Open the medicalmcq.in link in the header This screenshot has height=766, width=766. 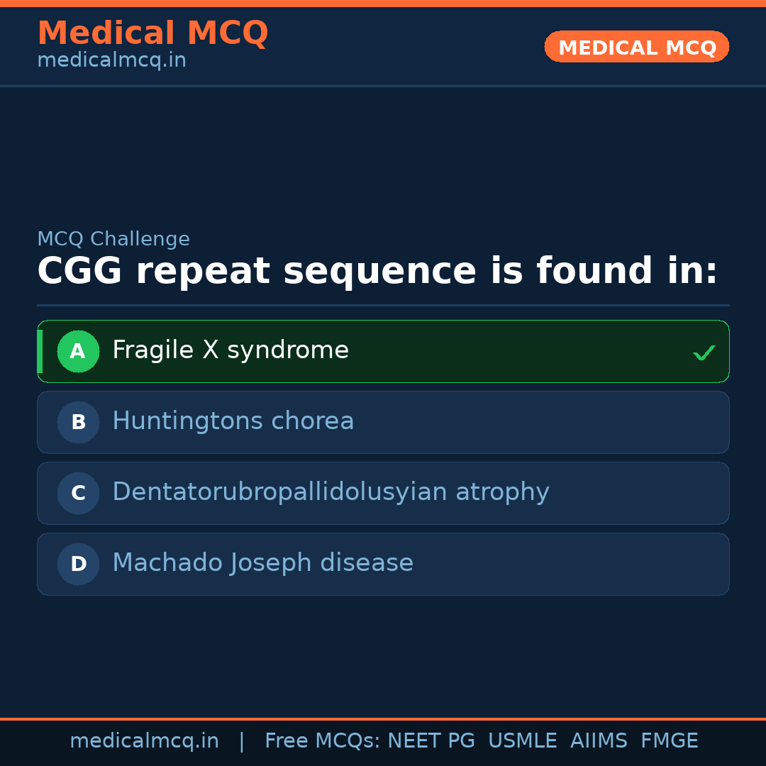[111, 60]
